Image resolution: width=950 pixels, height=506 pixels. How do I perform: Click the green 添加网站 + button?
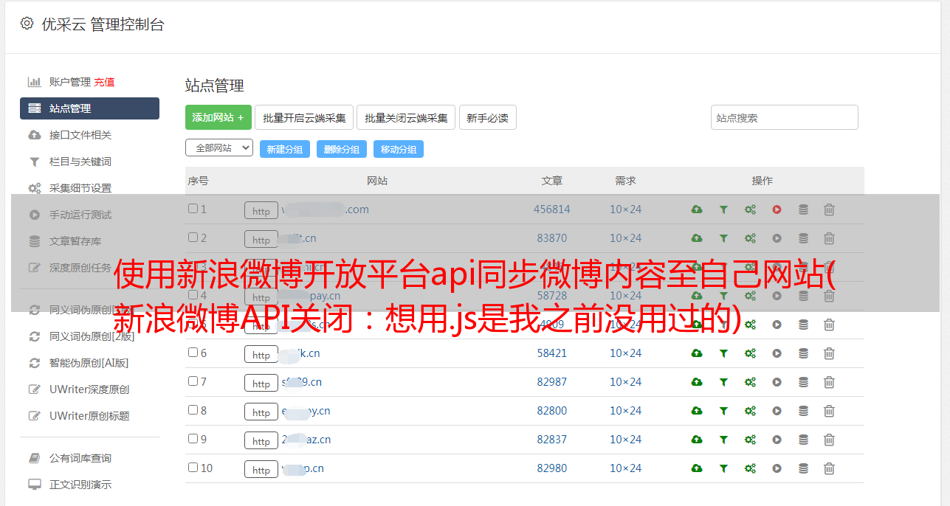coord(218,117)
